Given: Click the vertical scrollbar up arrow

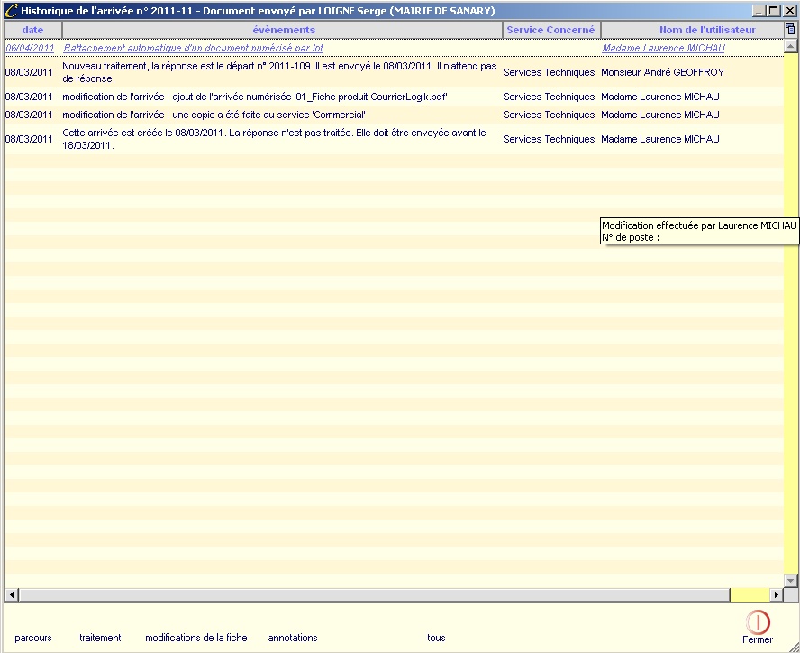Looking at the screenshot, I should (791, 46).
